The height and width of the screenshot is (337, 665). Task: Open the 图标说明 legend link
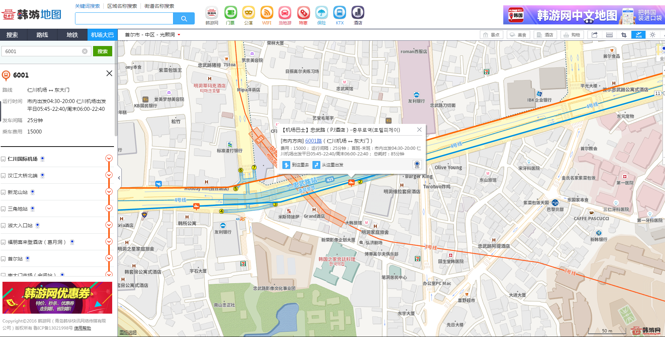click(x=128, y=332)
